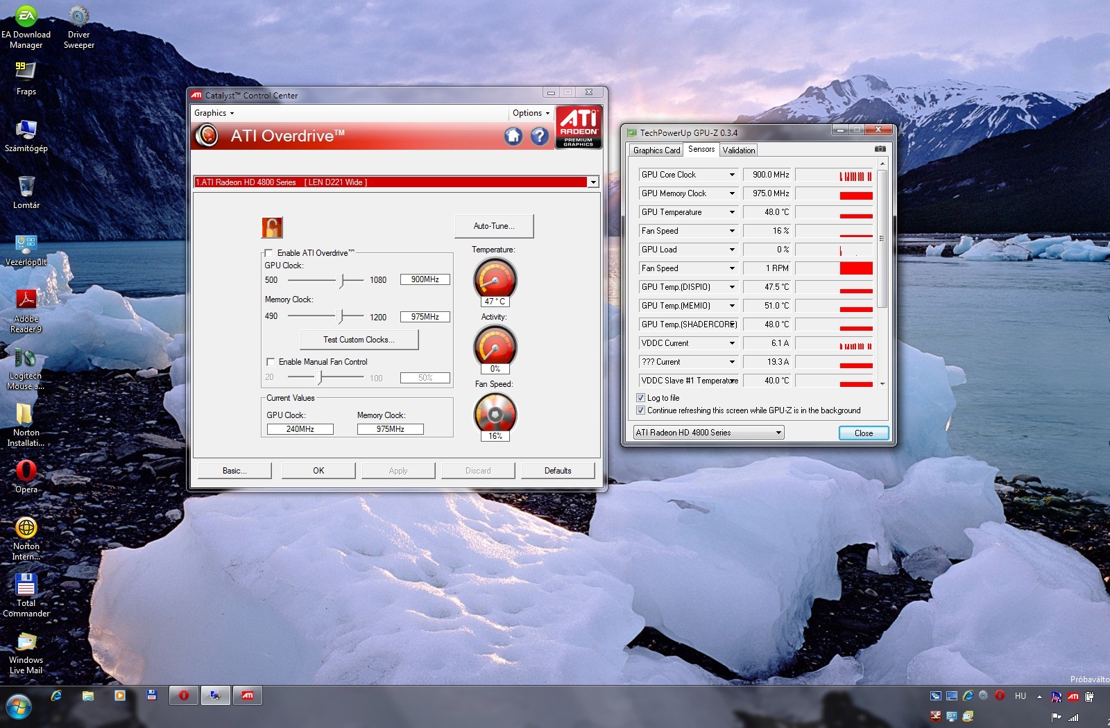The image size is (1110, 728).
Task: Click the manual fan speed slider thumb
Action: (320, 378)
